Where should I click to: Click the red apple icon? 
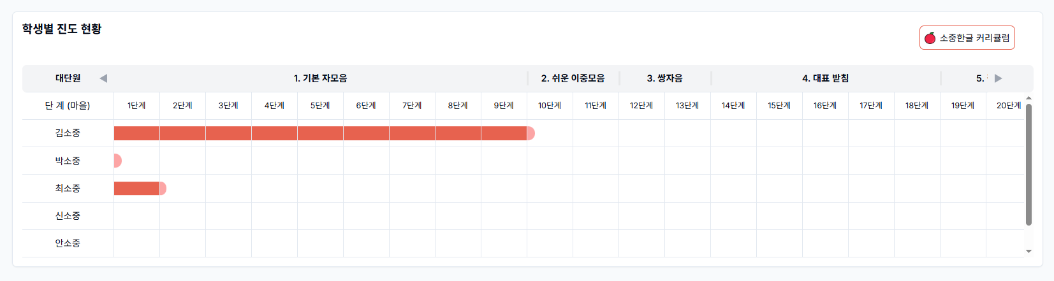[x=930, y=38]
